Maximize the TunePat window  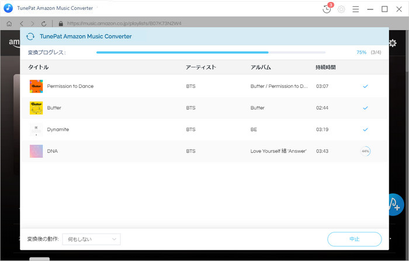[384, 9]
